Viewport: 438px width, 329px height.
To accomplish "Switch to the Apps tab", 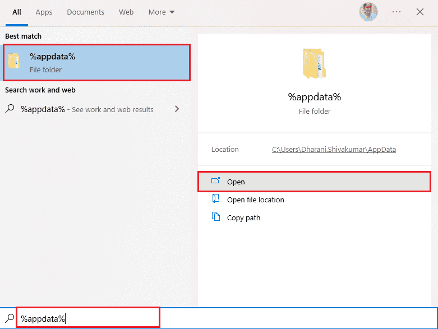I will click(44, 12).
